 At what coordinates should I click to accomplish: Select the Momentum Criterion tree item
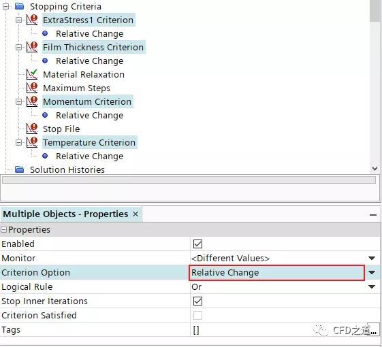87,101
